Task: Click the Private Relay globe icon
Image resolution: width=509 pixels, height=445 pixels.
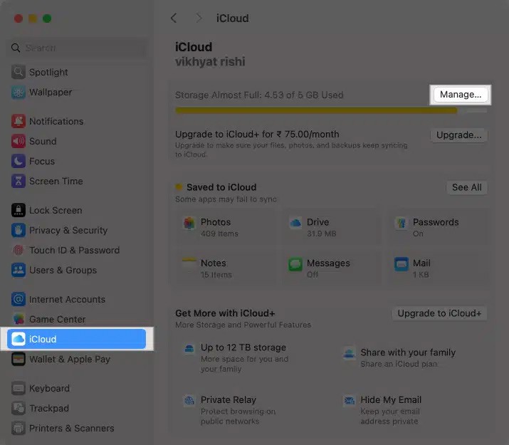Action: (189, 401)
